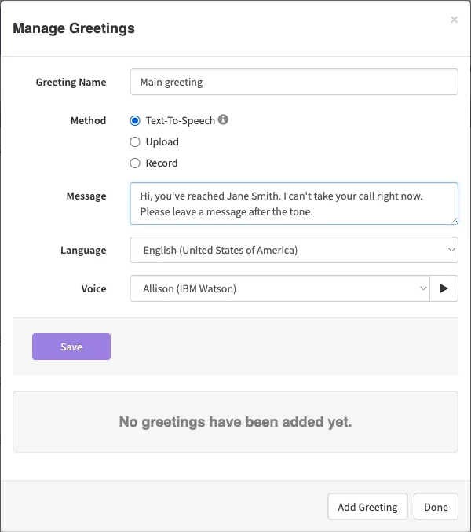Click the Message textarea resize handle
The image size is (471, 532).
[x=455, y=221]
